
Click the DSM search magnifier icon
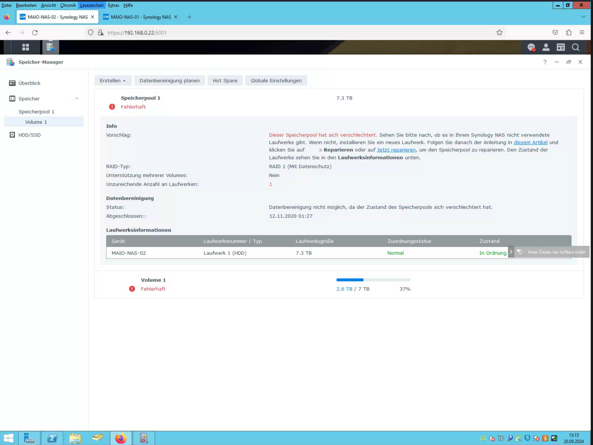(575, 47)
